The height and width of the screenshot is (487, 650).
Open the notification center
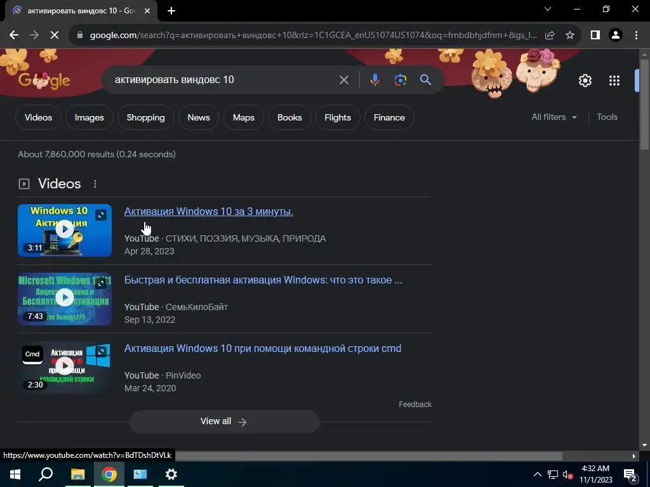click(x=630, y=475)
